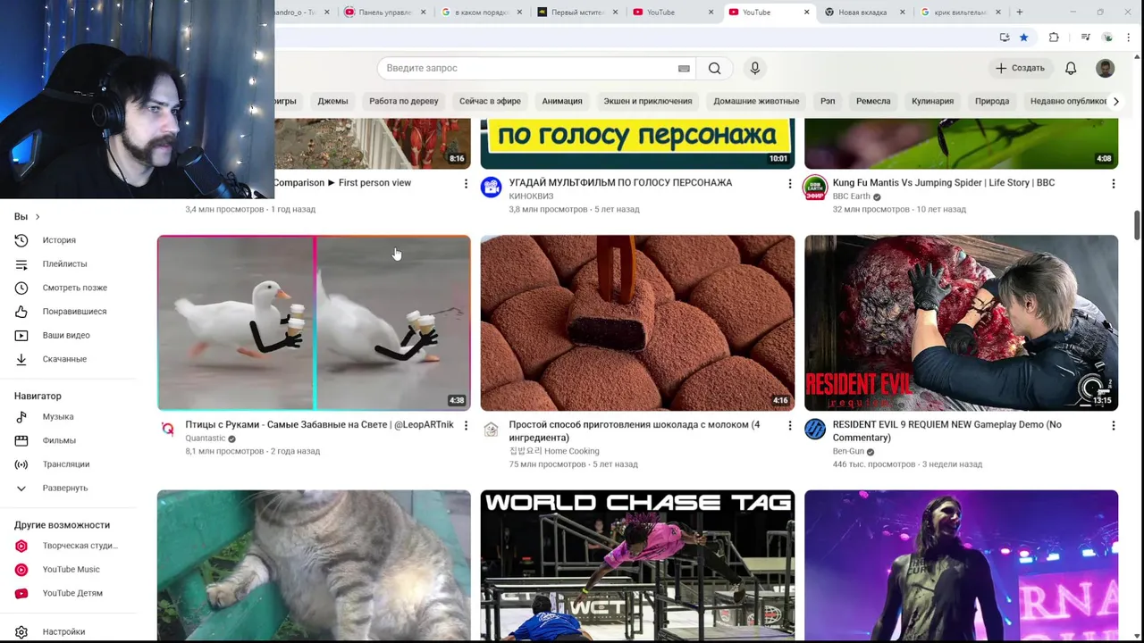
Task: Open the World Chase Tag thumbnail
Action: 637,564
